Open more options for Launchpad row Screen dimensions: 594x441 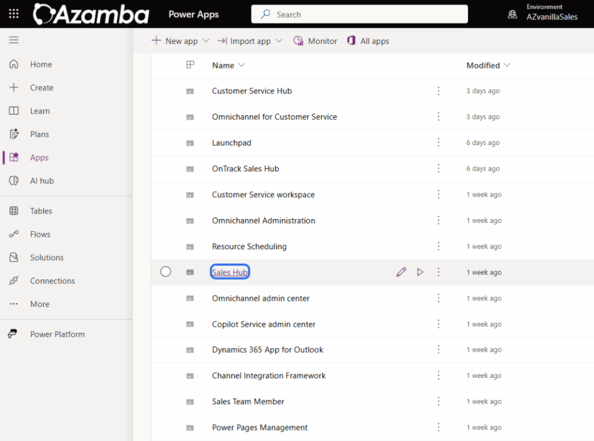click(439, 143)
